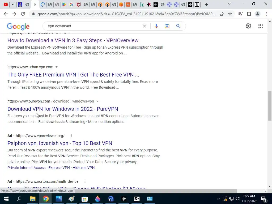Image resolution: width=272 pixels, height=204 pixels.
Task: Open the tab with the green k icon
Action: coord(142,5)
